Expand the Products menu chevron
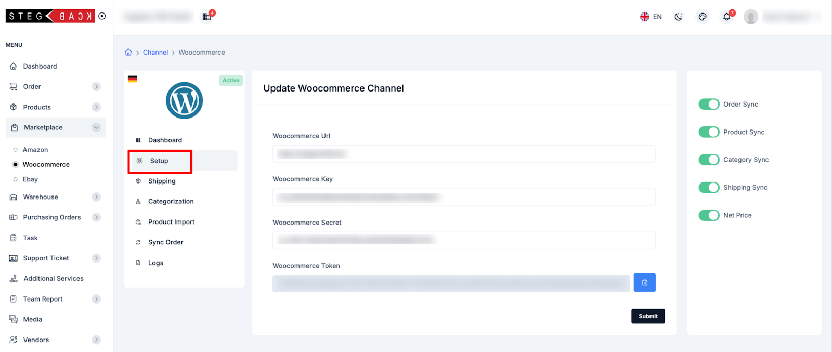Screen dimensions: 832x352 [96, 107]
